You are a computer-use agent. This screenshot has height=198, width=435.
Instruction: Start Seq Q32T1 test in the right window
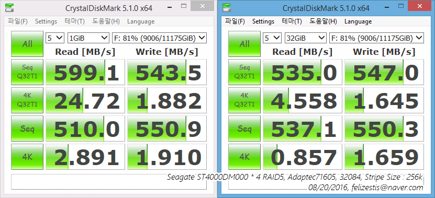click(x=244, y=72)
